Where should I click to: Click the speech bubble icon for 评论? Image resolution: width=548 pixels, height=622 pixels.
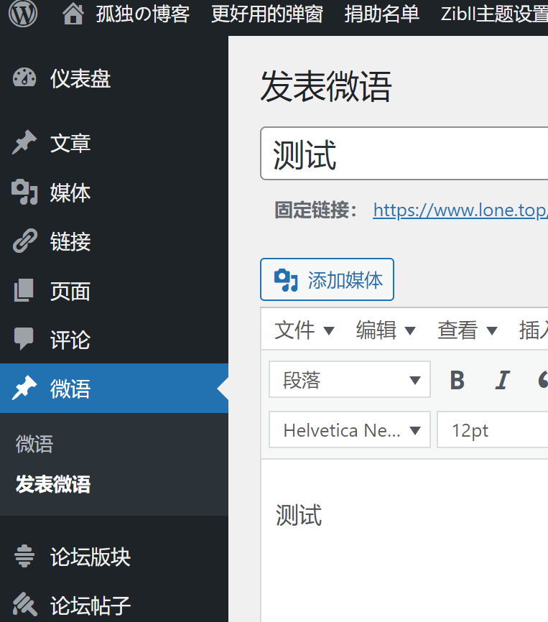coord(24,339)
